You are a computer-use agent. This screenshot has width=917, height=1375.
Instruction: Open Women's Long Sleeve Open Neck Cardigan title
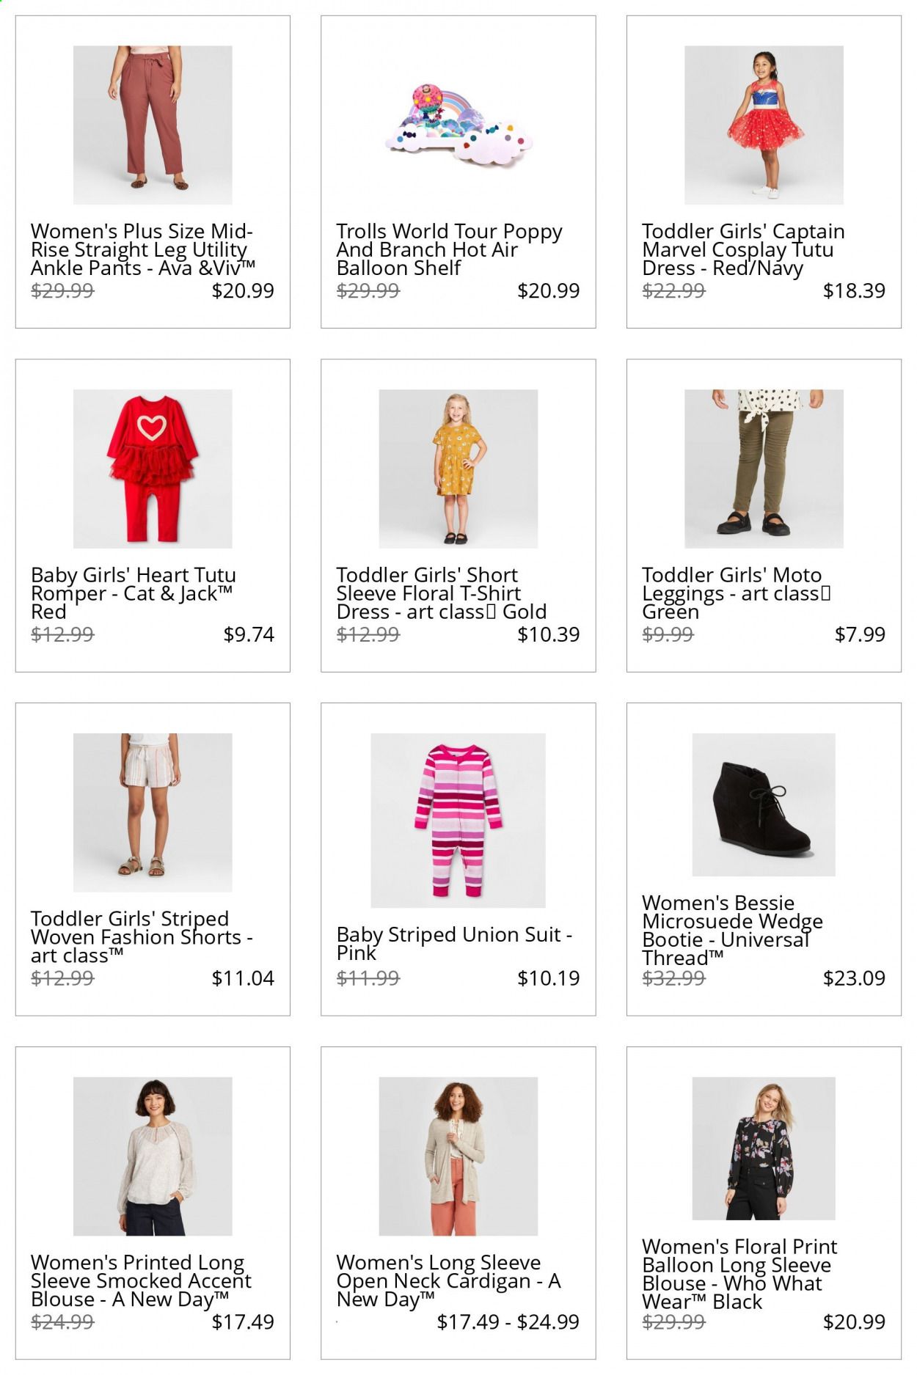pyautogui.click(x=448, y=1280)
